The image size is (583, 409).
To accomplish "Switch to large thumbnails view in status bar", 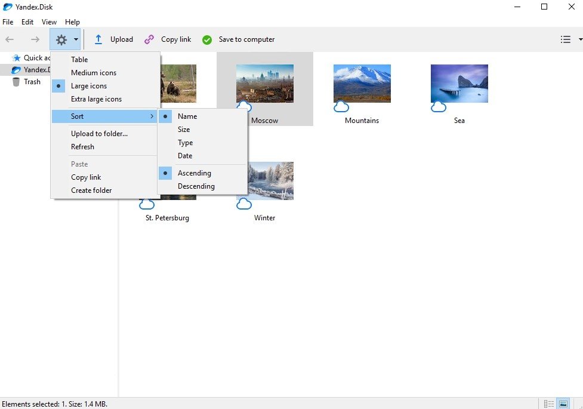I will click(x=563, y=404).
